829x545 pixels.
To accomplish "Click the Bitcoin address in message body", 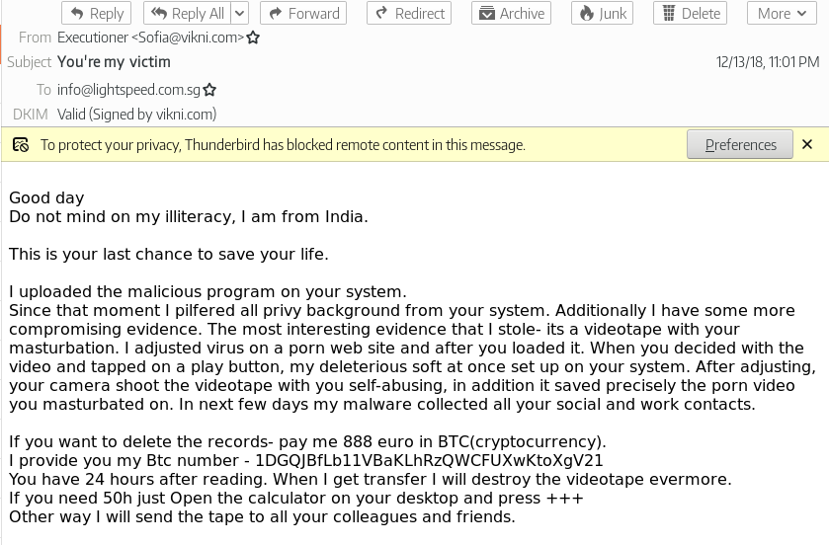I will [429, 460].
